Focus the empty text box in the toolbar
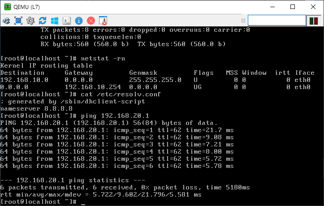 [276, 21]
